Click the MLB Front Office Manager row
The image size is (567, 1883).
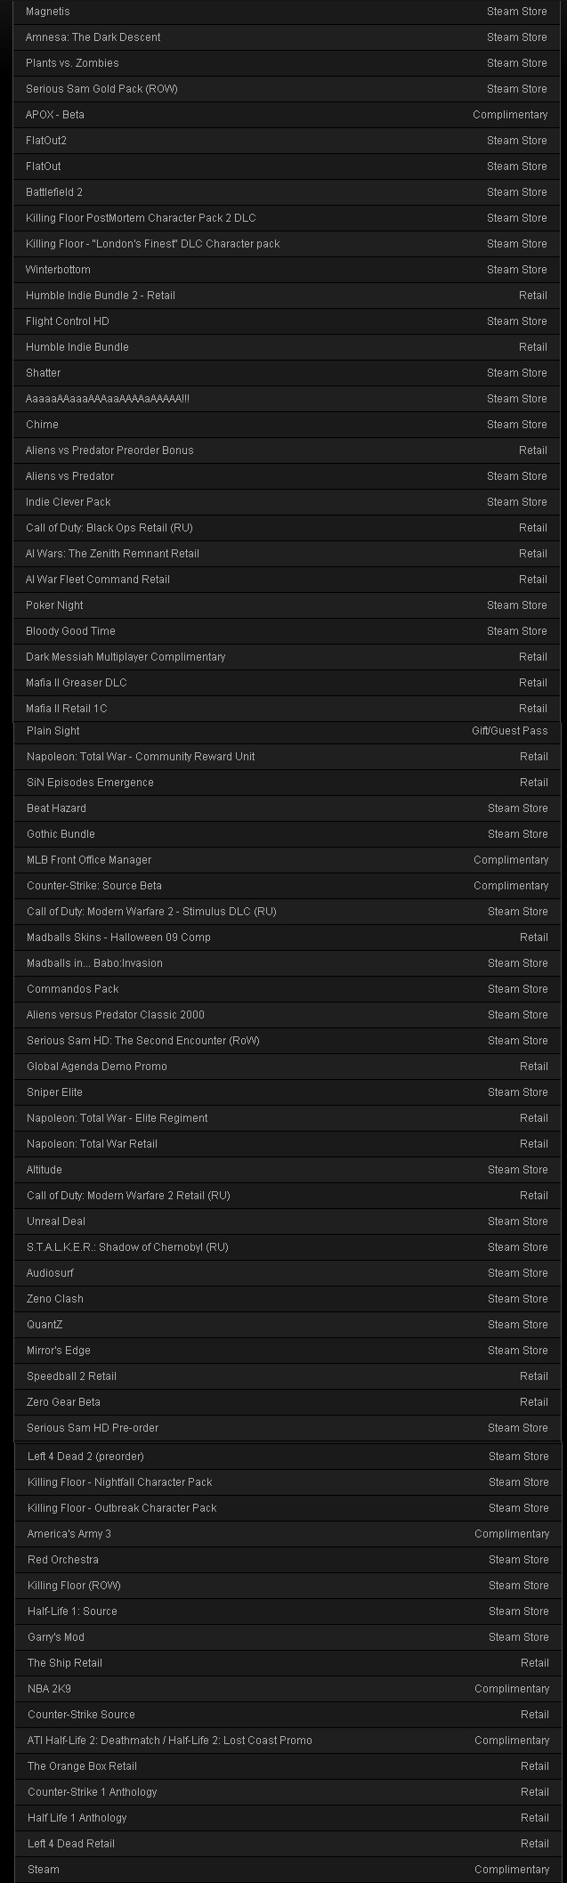point(288,860)
